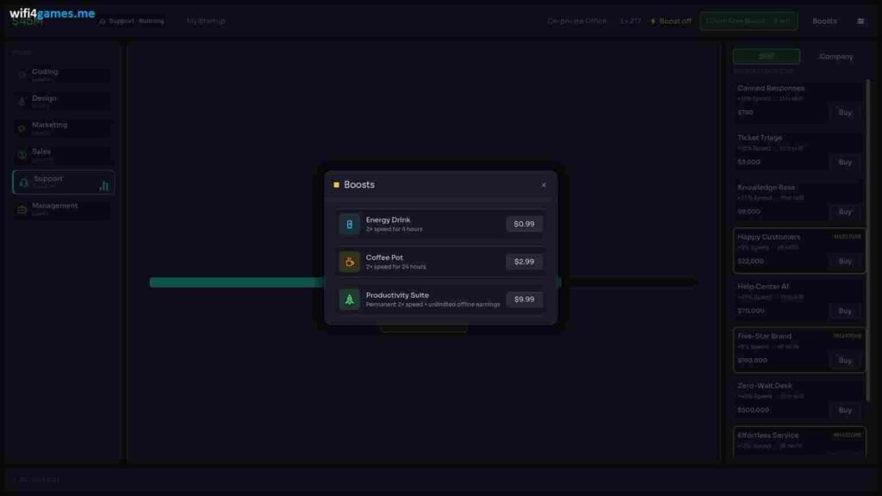This screenshot has height=496, width=882.
Task: Buy the Zero-Wait Desk upgrade
Action: click(x=845, y=410)
